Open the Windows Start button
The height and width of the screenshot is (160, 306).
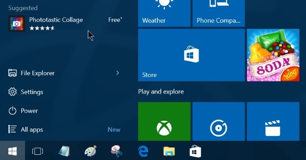13,151
